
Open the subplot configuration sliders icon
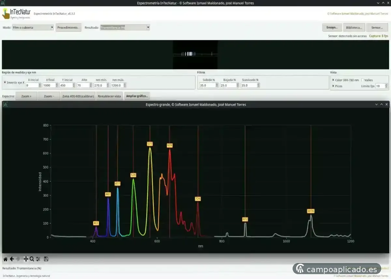[x=38, y=259]
